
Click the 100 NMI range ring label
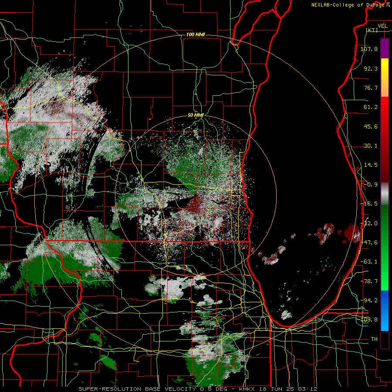(x=196, y=34)
